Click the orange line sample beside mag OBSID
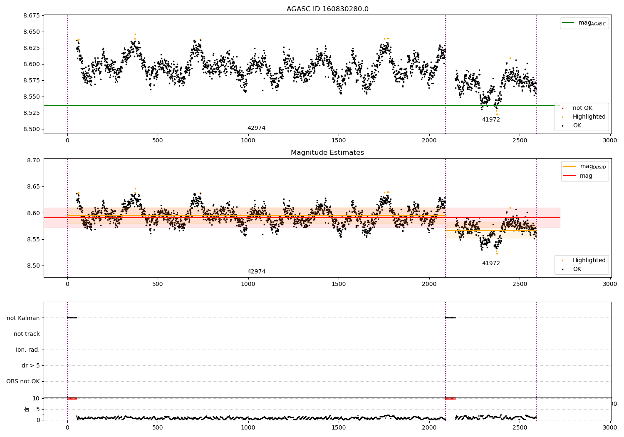 [x=570, y=166]
